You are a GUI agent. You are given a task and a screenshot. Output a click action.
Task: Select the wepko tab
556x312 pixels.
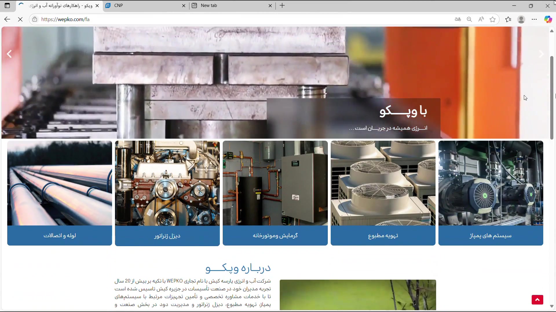coord(59,5)
